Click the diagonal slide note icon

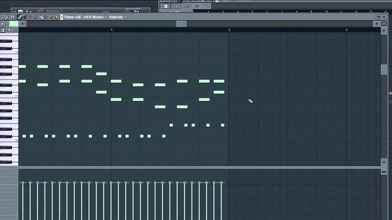[x=6, y=24]
